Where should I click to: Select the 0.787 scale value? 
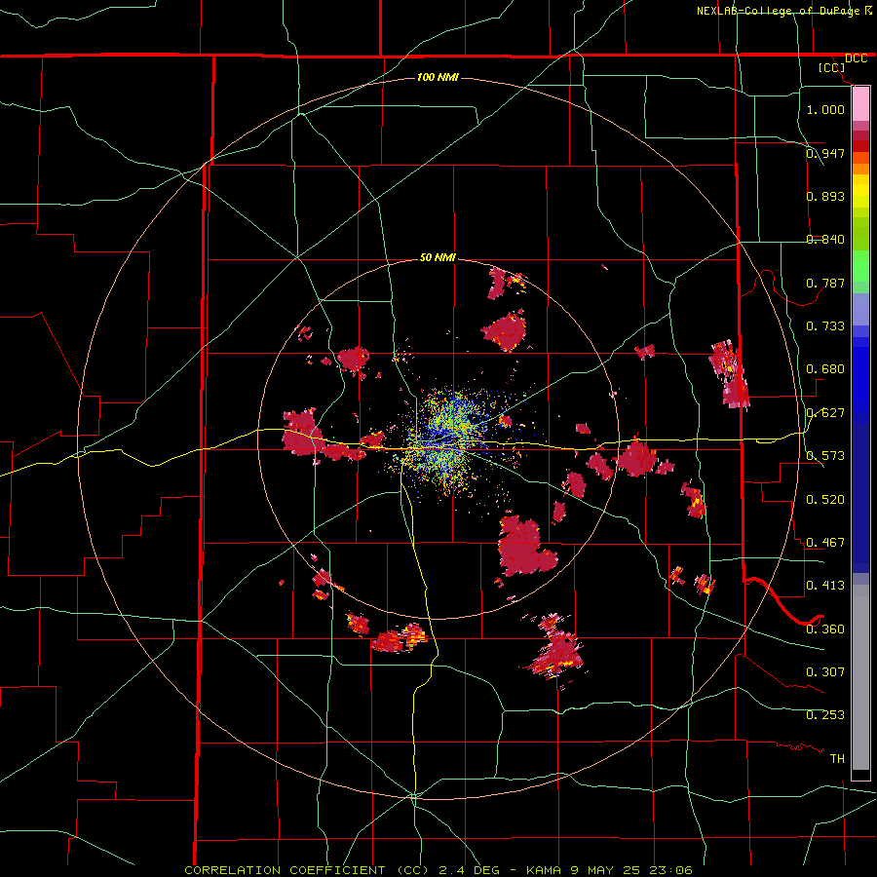click(x=825, y=283)
